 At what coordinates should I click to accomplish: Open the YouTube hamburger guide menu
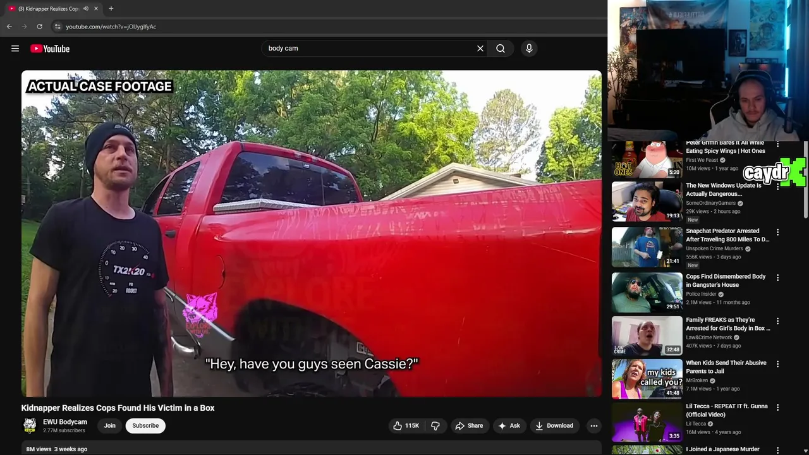pos(15,49)
